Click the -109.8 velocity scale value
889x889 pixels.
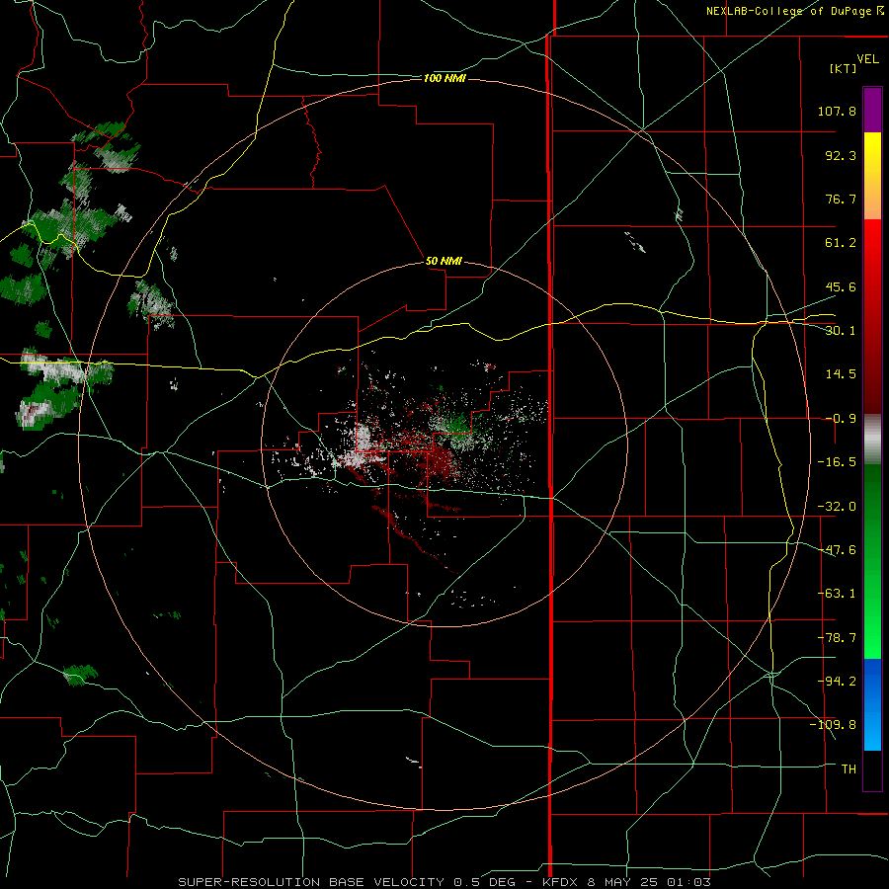pyautogui.click(x=833, y=725)
